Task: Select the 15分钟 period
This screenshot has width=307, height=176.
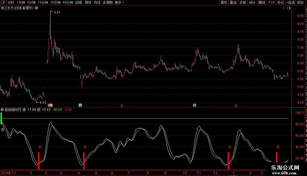Action: (x=43, y=2)
